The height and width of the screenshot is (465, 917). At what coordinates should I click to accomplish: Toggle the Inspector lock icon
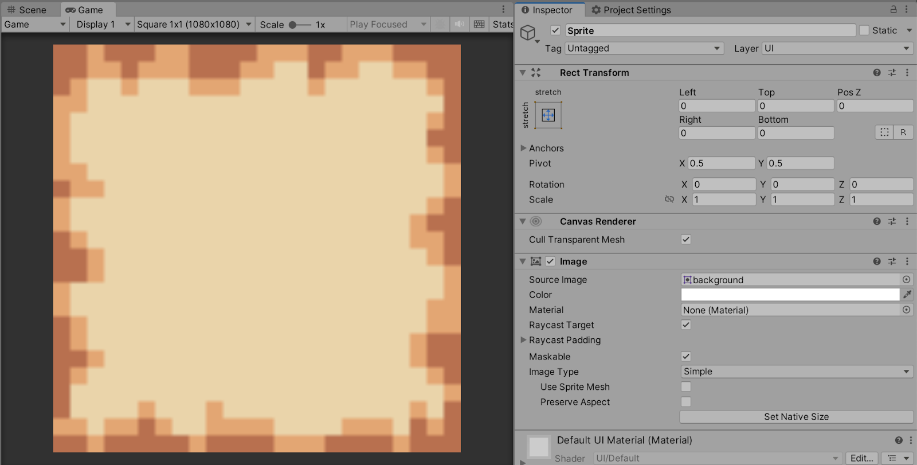pos(893,9)
